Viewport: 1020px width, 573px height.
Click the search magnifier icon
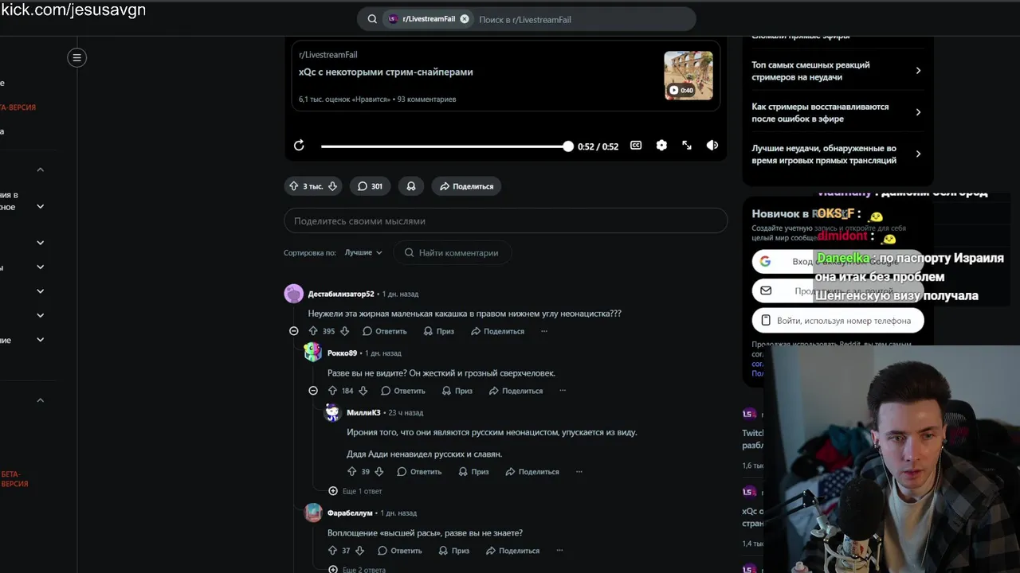372,19
